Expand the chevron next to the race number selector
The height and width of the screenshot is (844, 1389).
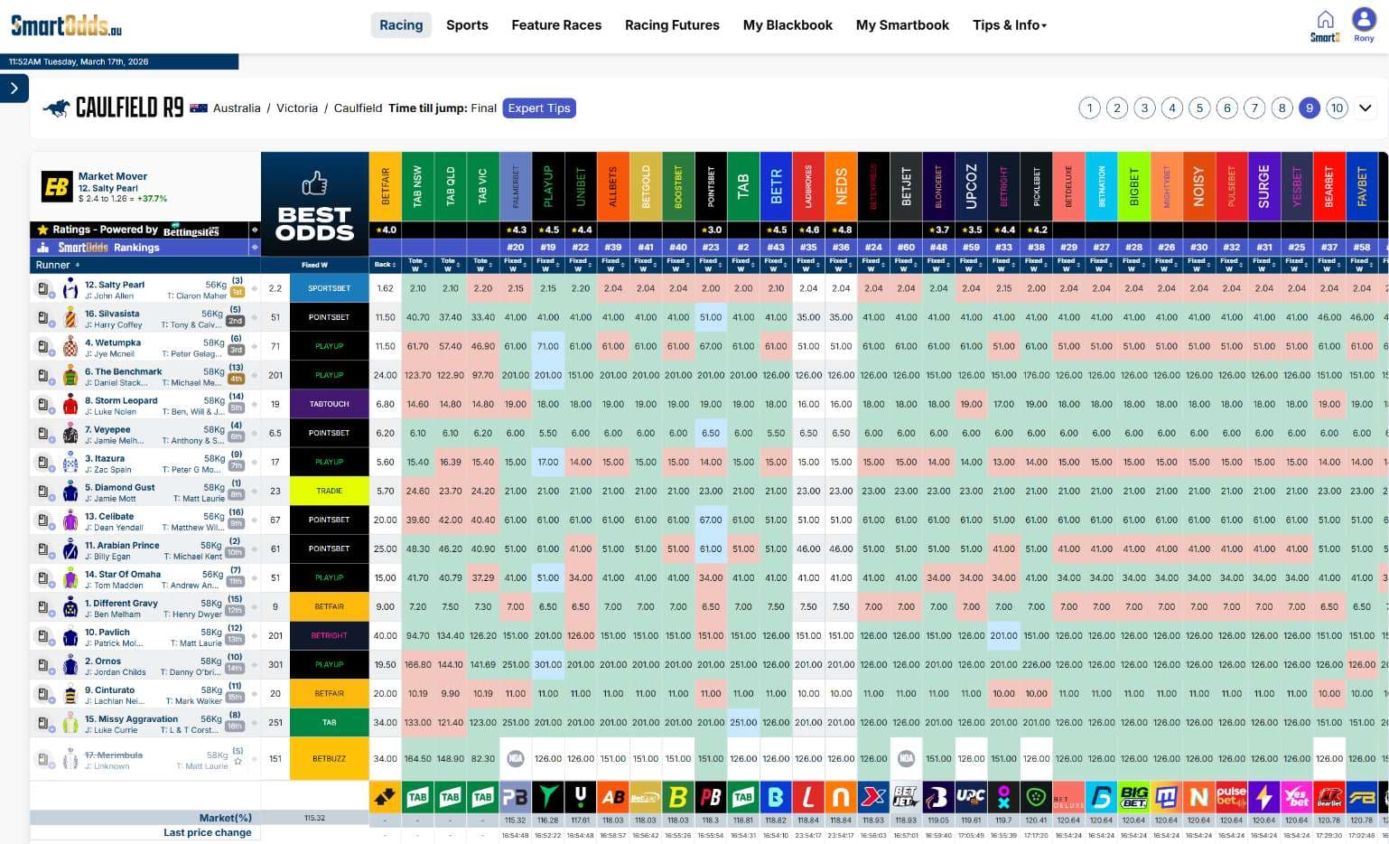tap(1366, 108)
